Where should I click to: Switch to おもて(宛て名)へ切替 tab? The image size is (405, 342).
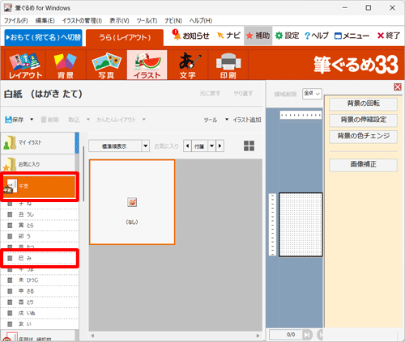(43, 37)
